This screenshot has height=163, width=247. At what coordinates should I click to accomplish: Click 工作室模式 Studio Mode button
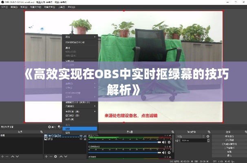229,148
